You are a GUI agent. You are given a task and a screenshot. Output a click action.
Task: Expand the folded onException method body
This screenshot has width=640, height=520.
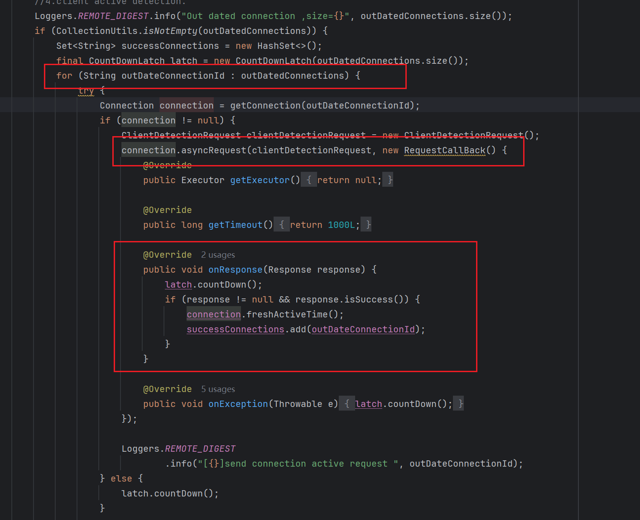(x=346, y=404)
